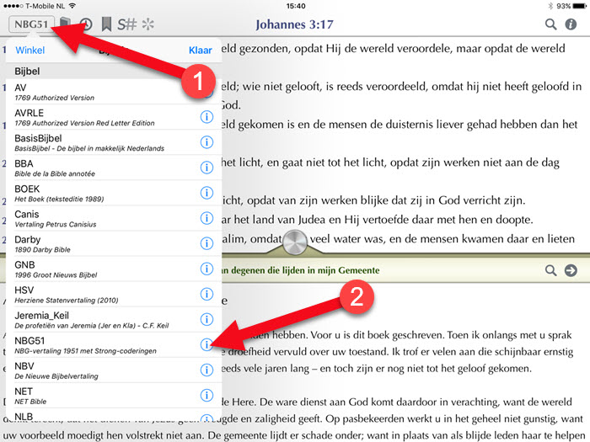The height and width of the screenshot is (442, 590).
Task: Show info for BasisBijbel
Action: (206, 142)
